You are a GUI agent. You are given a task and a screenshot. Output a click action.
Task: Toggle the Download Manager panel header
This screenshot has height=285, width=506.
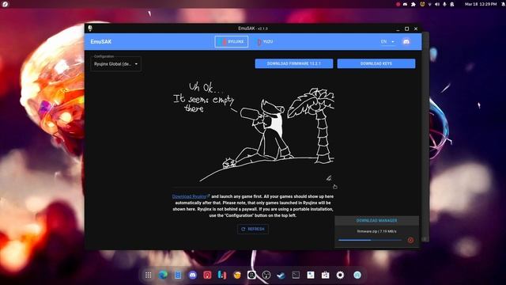tap(376, 220)
